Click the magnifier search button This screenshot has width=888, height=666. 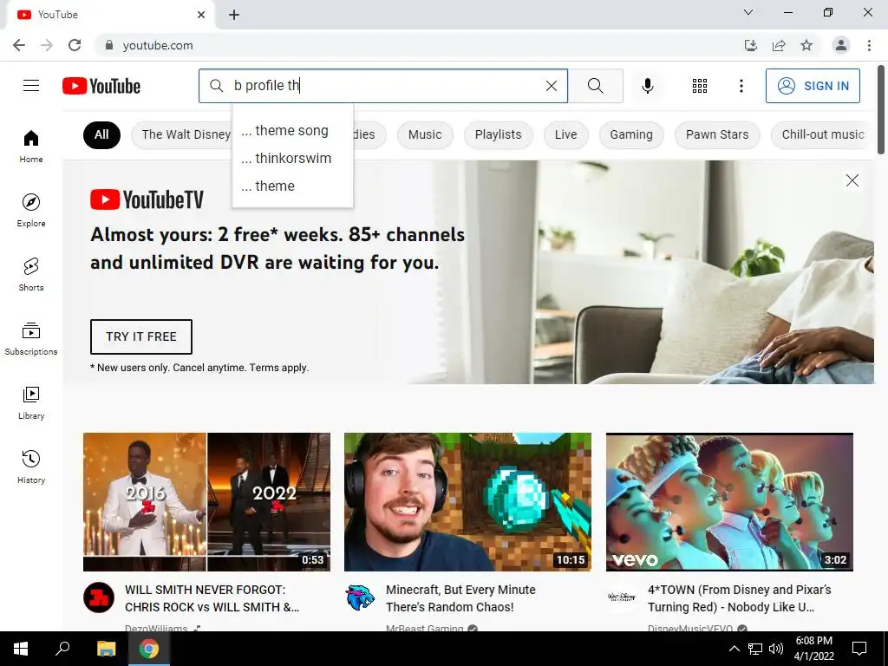(x=595, y=86)
